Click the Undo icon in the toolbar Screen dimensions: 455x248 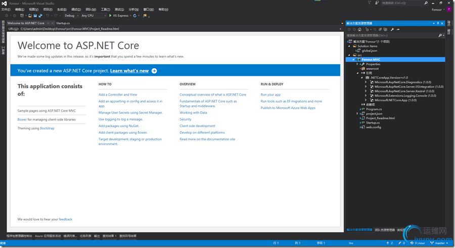(x=48, y=16)
